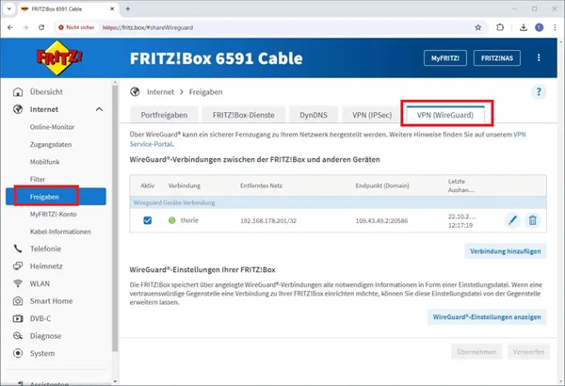
Task: Open the help question mark icon
Action: pos(539,92)
